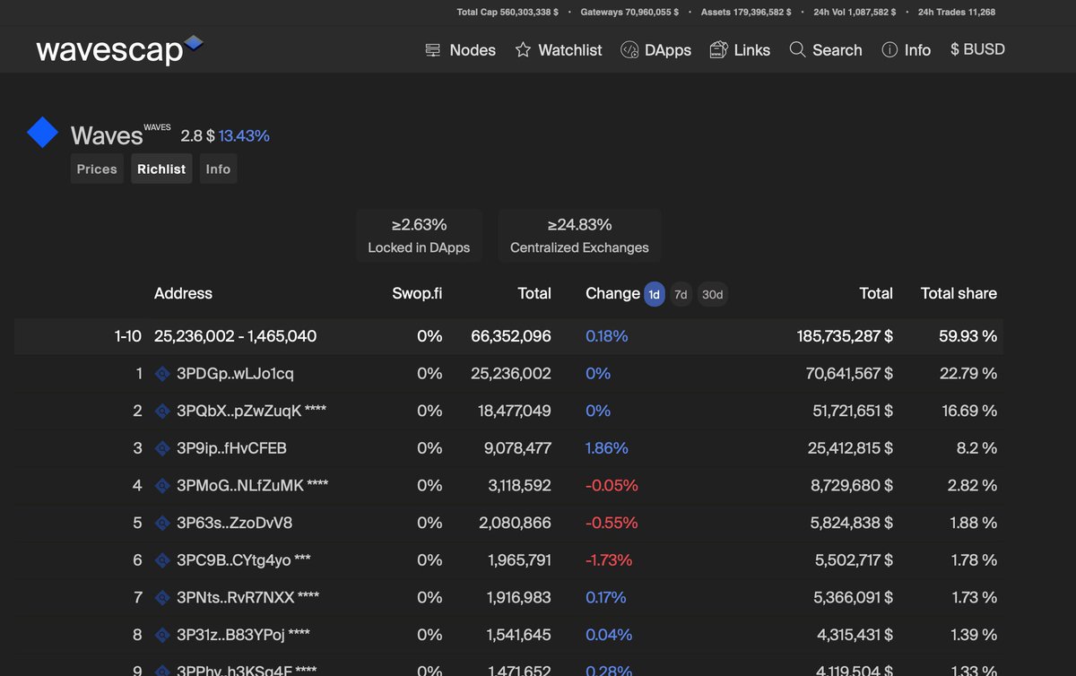This screenshot has width=1076, height=676.
Task: Open address 3PDGp..wLJo1cq
Action: (235, 374)
